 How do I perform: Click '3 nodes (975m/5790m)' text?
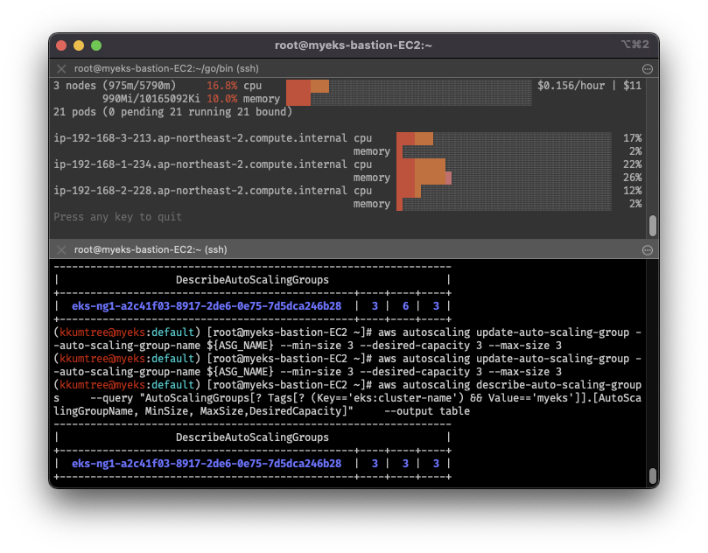[x=115, y=86]
